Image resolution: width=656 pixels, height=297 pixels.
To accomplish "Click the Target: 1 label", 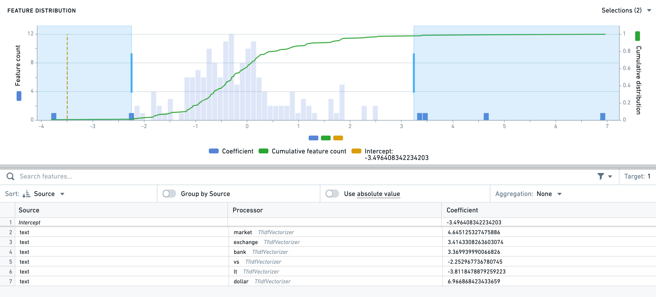I will tap(637, 176).
